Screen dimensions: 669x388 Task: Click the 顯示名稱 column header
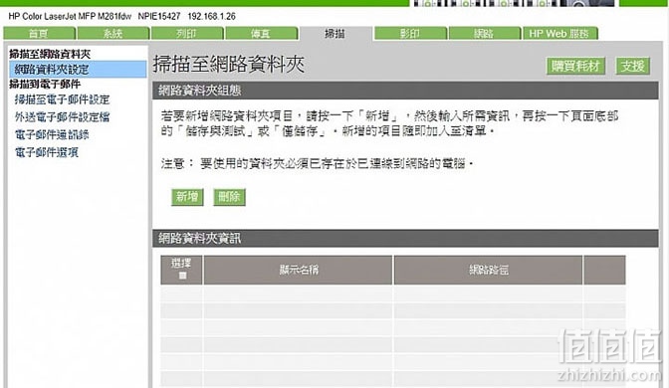299,270
